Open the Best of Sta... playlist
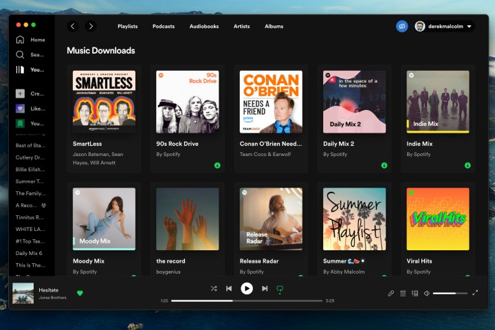 (x=31, y=145)
